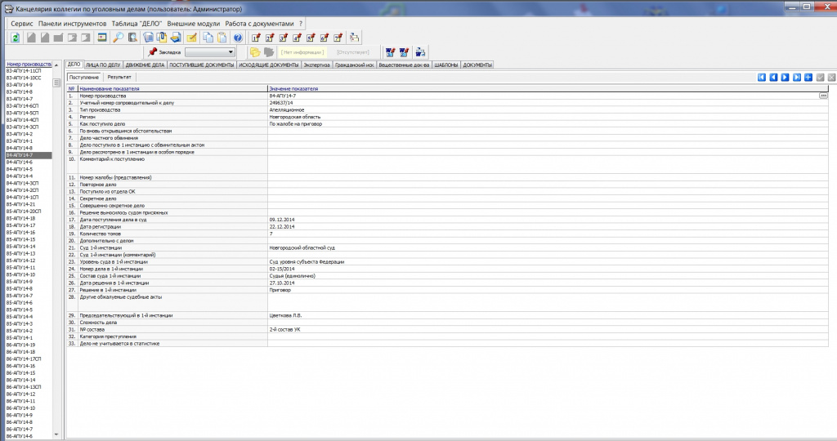
Task: Open the magnifying glass search tool
Action: click(x=118, y=38)
